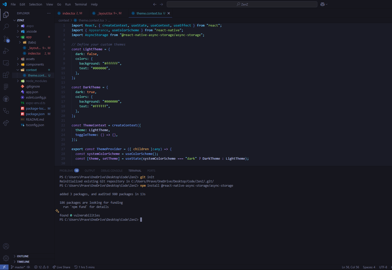Open errors and warnings count
The image size is (392, 270).
point(41,267)
